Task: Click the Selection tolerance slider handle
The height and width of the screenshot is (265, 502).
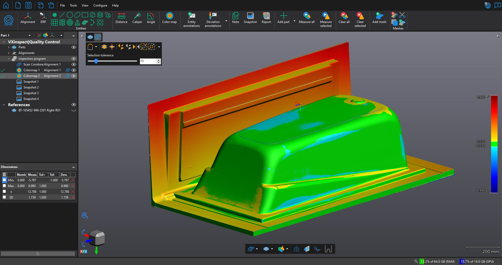Action: (96, 61)
